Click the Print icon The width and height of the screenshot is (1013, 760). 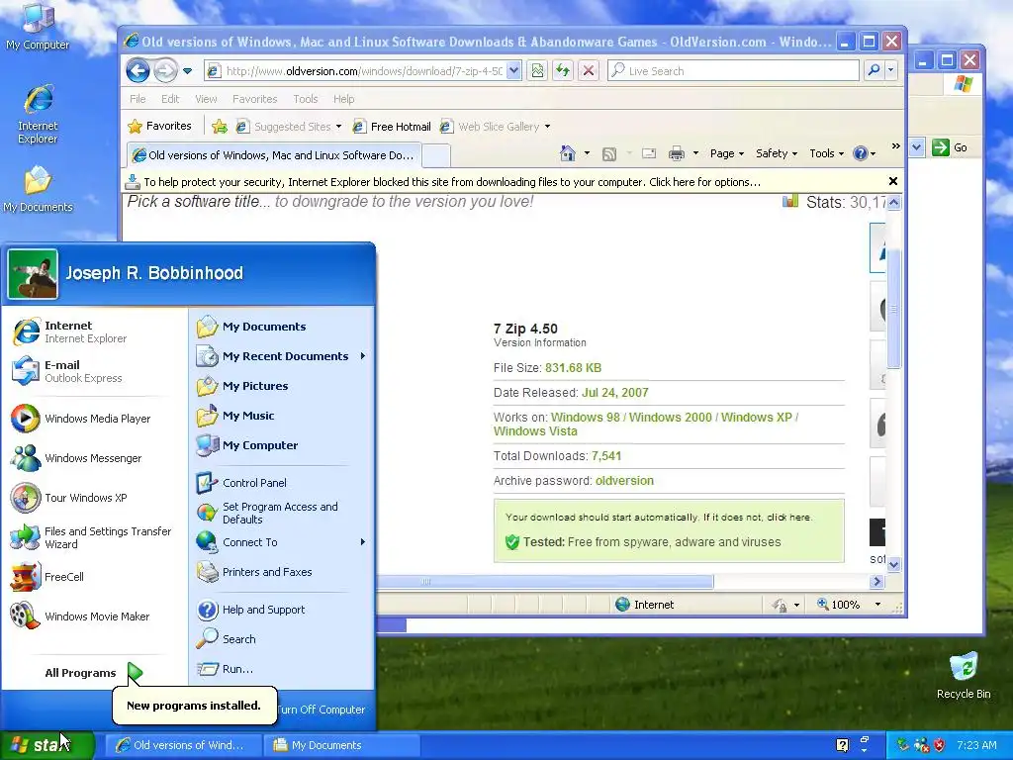677,153
